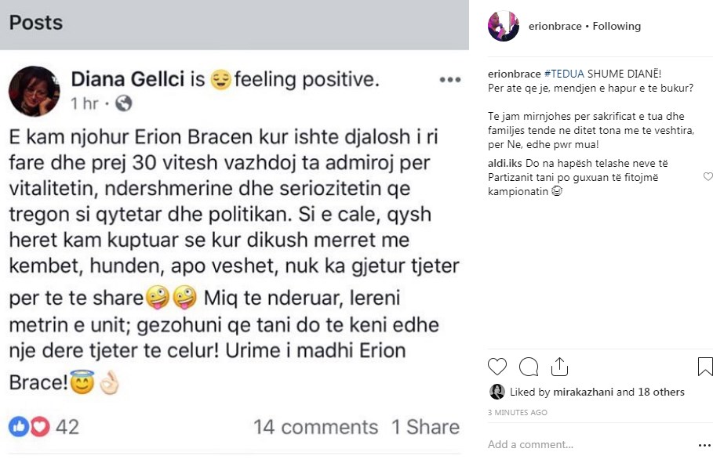Save post with the bookmark icon
This screenshot has width=713, height=463.
click(704, 367)
